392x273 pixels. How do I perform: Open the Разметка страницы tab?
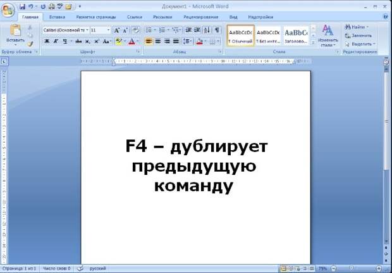(x=94, y=17)
